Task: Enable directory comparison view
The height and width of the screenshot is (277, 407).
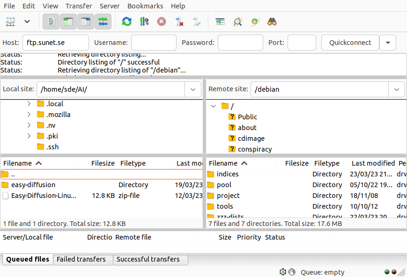Action: point(220,22)
